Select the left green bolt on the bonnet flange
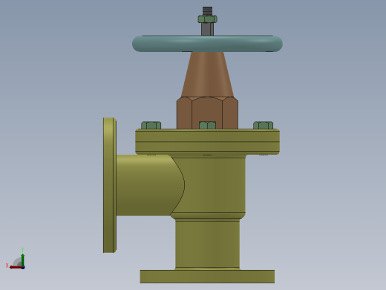Viewport: 386px width, 290px height. pyautogui.click(x=151, y=125)
